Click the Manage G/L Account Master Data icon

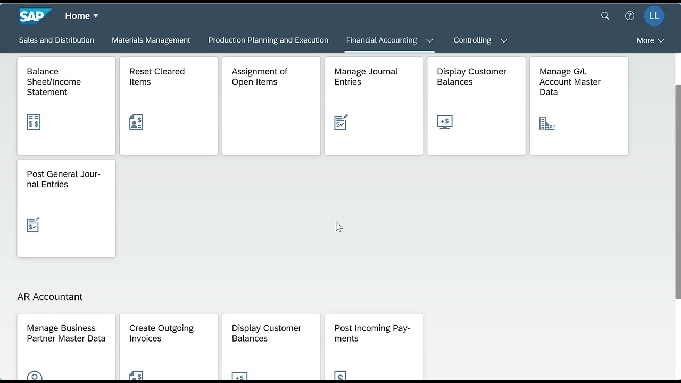pos(547,123)
